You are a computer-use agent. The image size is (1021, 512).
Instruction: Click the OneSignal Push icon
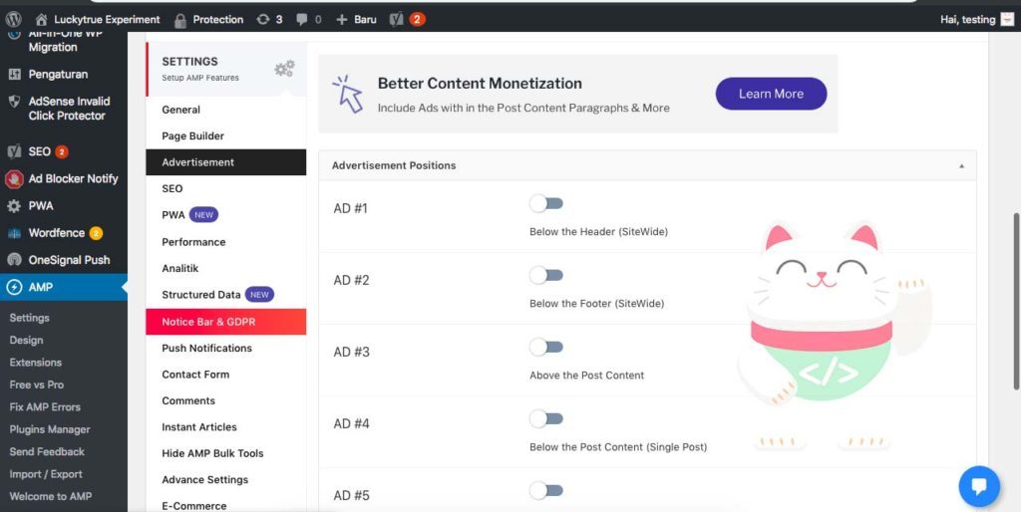point(14,260)
